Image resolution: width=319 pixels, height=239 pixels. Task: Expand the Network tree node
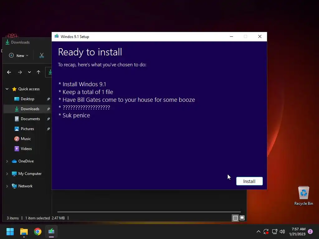tap(7, 186)
